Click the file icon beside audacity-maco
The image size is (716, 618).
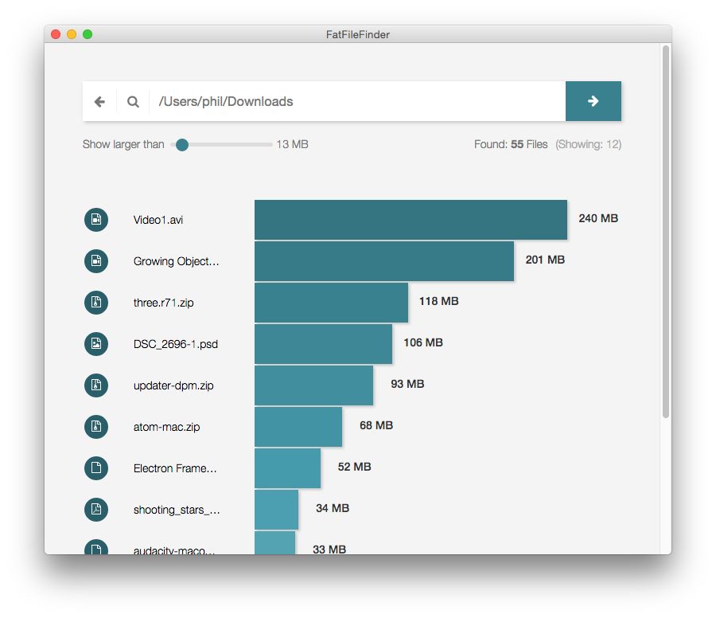(95, 550)
